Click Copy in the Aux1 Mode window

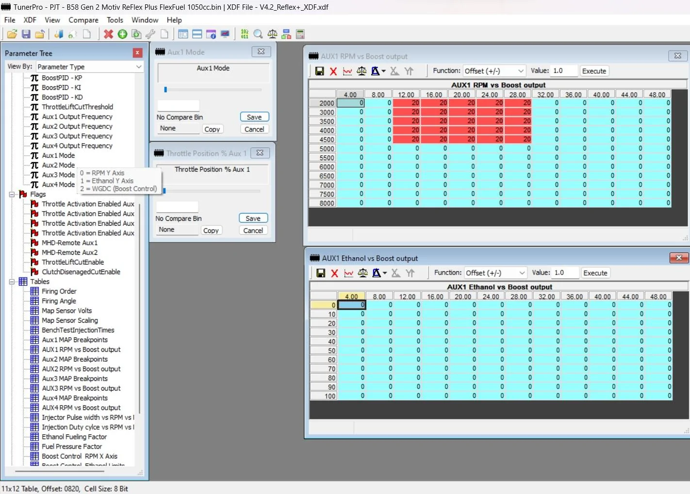[x=212, y=129]
